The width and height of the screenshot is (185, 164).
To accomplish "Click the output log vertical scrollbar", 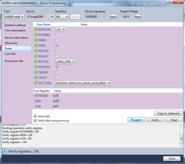I will (x=181, y=135).
